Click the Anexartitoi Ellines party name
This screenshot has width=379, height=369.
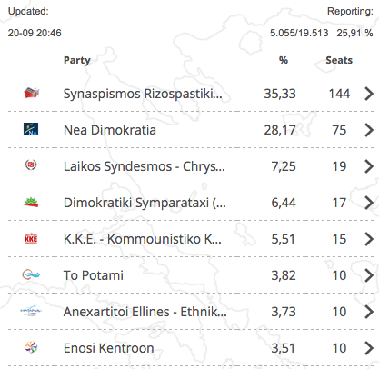tap(145, 312)
